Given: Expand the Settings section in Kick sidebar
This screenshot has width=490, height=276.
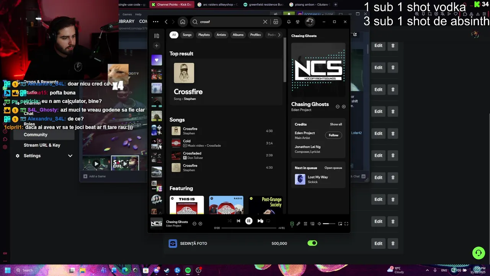Looking at the screenshot, I should (x=70, y=156).
